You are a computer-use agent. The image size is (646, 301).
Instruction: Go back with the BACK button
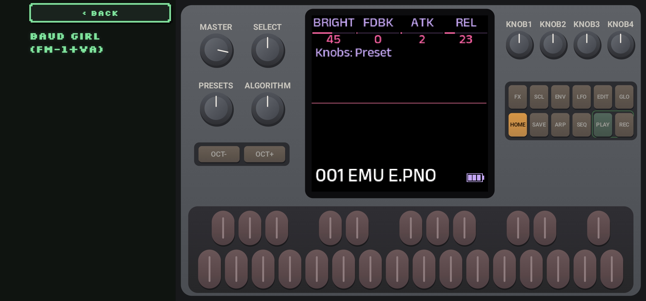tap(100, 13)
